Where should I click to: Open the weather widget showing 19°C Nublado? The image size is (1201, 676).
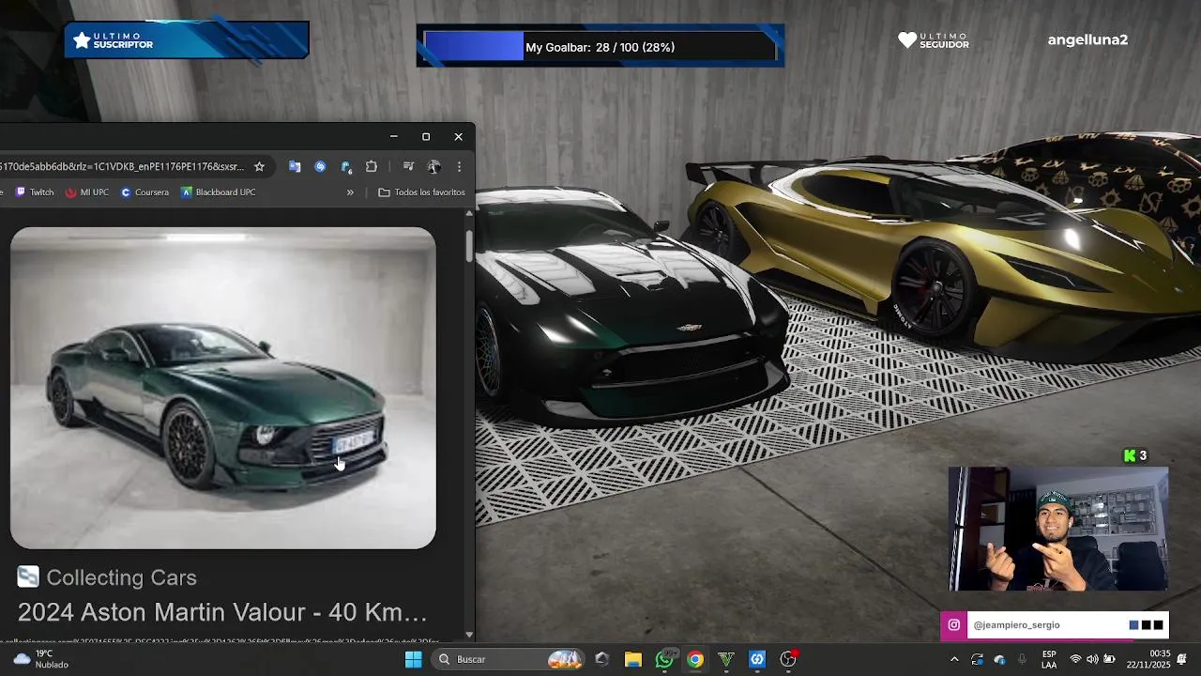click(42, 659)
